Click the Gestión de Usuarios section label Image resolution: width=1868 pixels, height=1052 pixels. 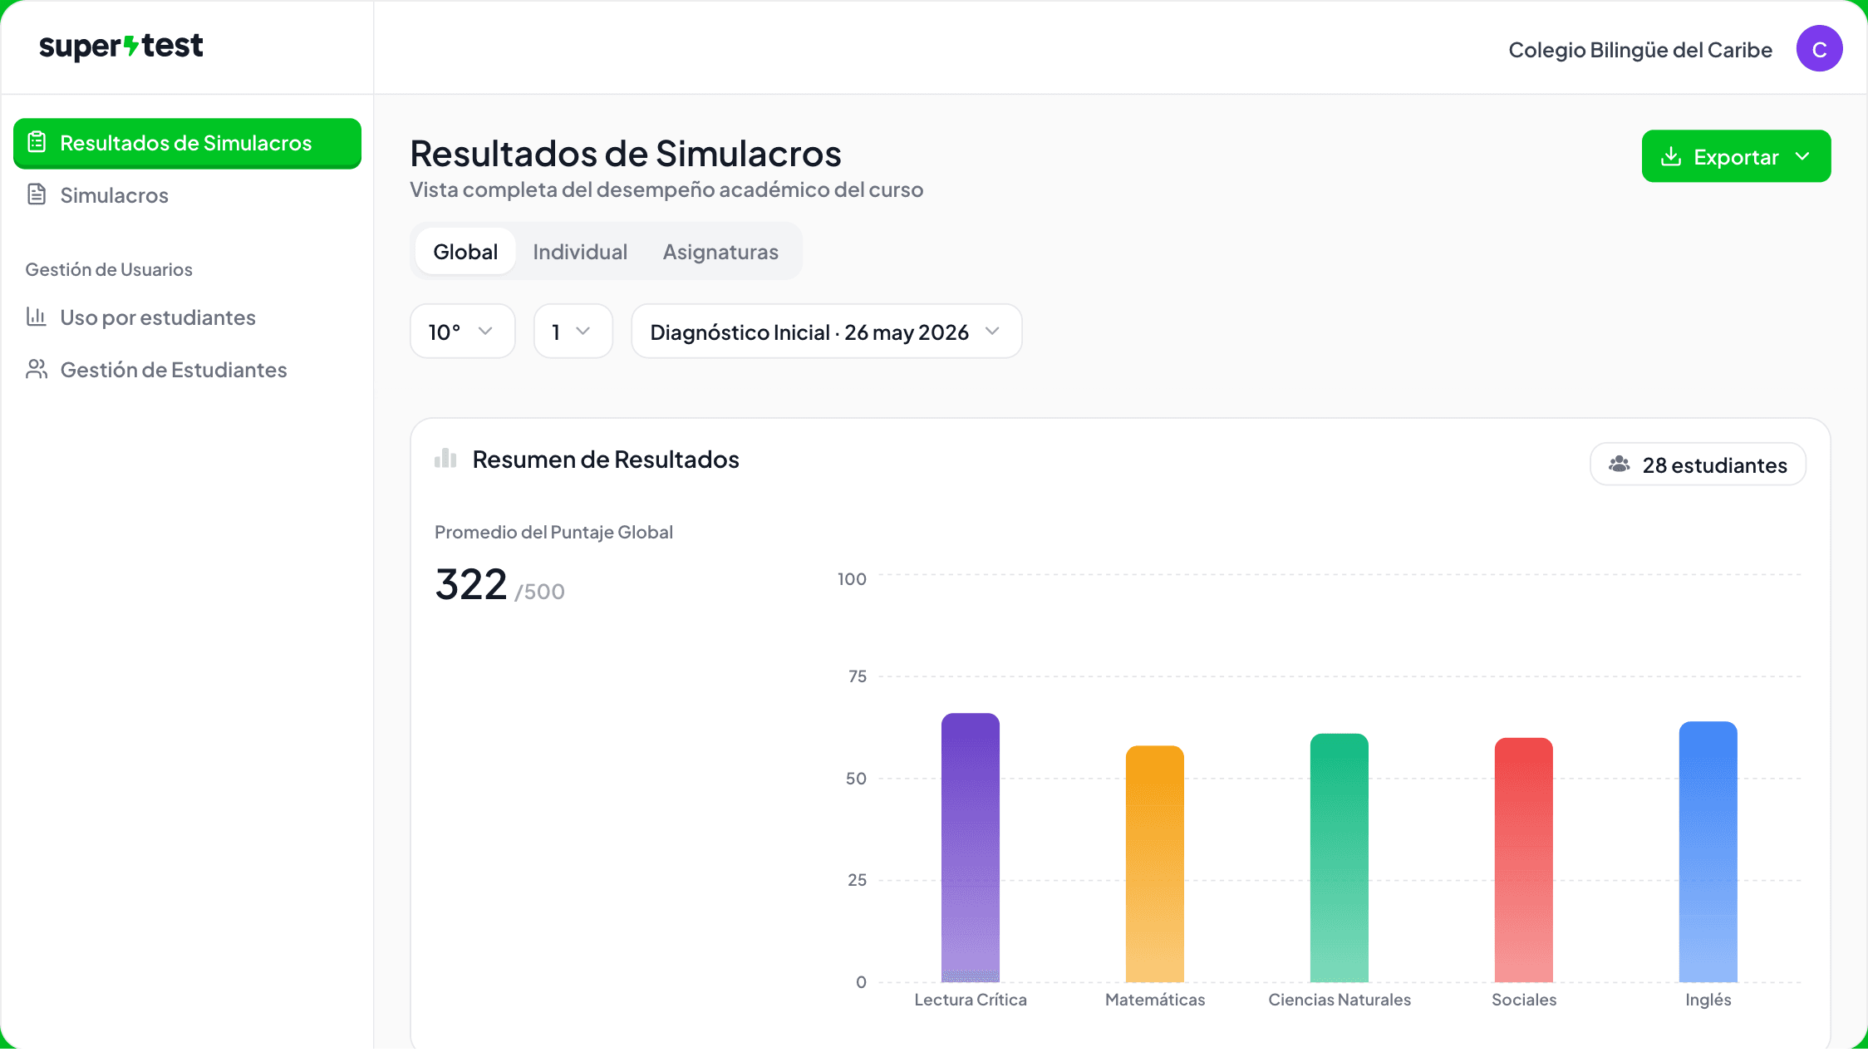click(x=109, y=269)
